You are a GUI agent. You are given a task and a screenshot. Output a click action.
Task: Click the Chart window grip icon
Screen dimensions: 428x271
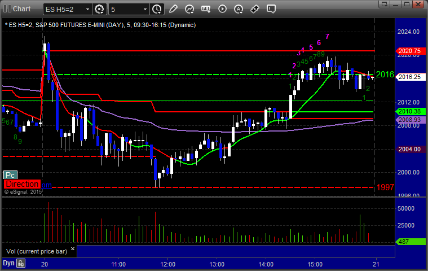click(x=7, y=8)
